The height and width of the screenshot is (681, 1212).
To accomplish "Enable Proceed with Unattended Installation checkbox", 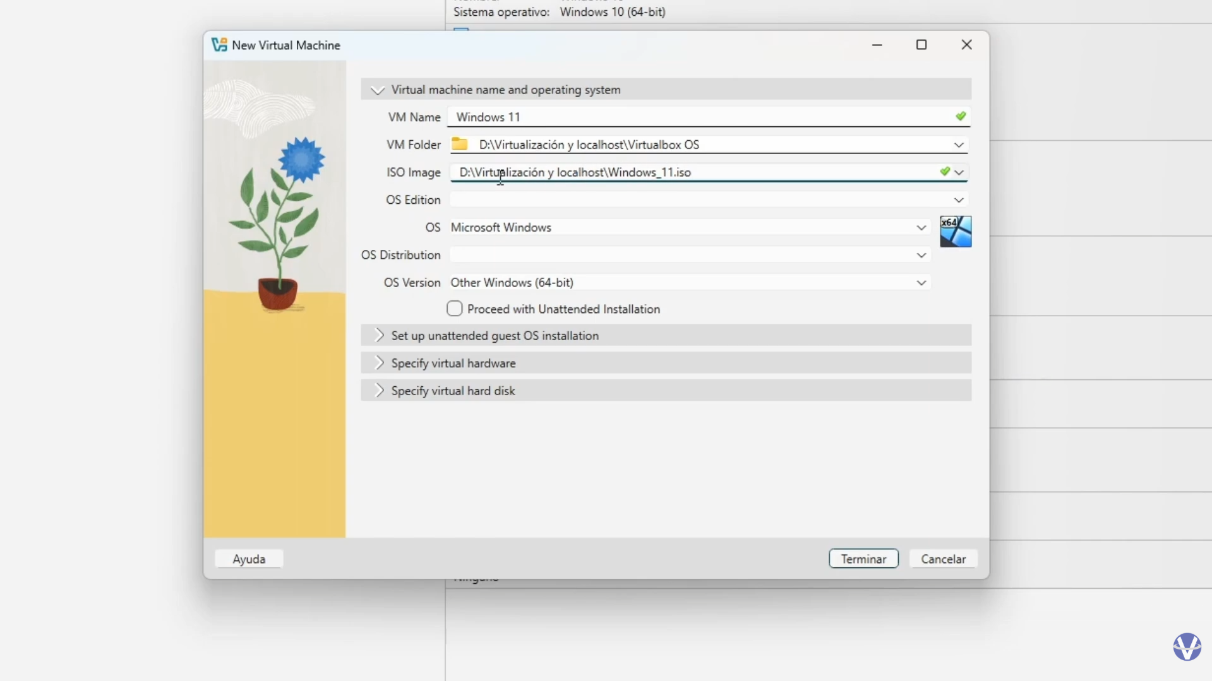I will pyautogui.click(x=455, y=309).
